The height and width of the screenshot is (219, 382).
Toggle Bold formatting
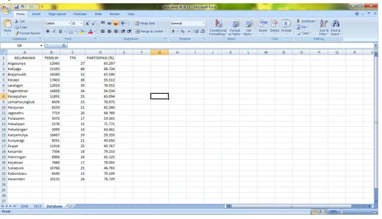(x=48, y=31)
